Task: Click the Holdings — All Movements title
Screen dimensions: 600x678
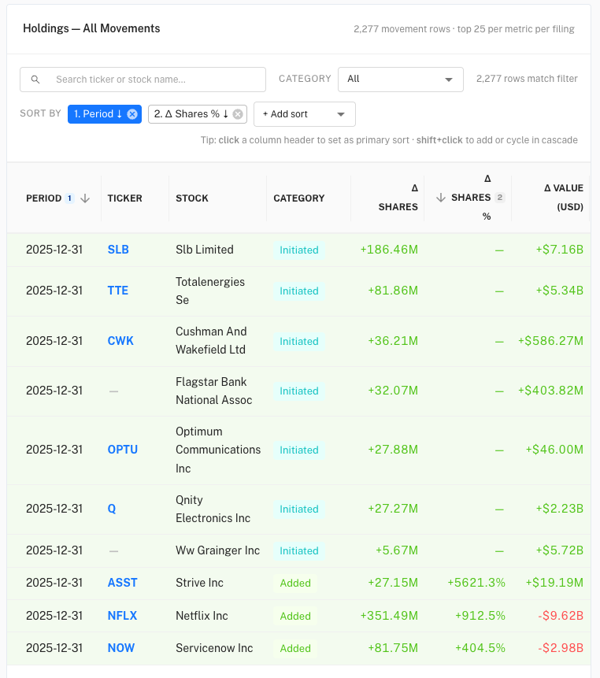Action: pyautogui.click(x=91, y=28)
